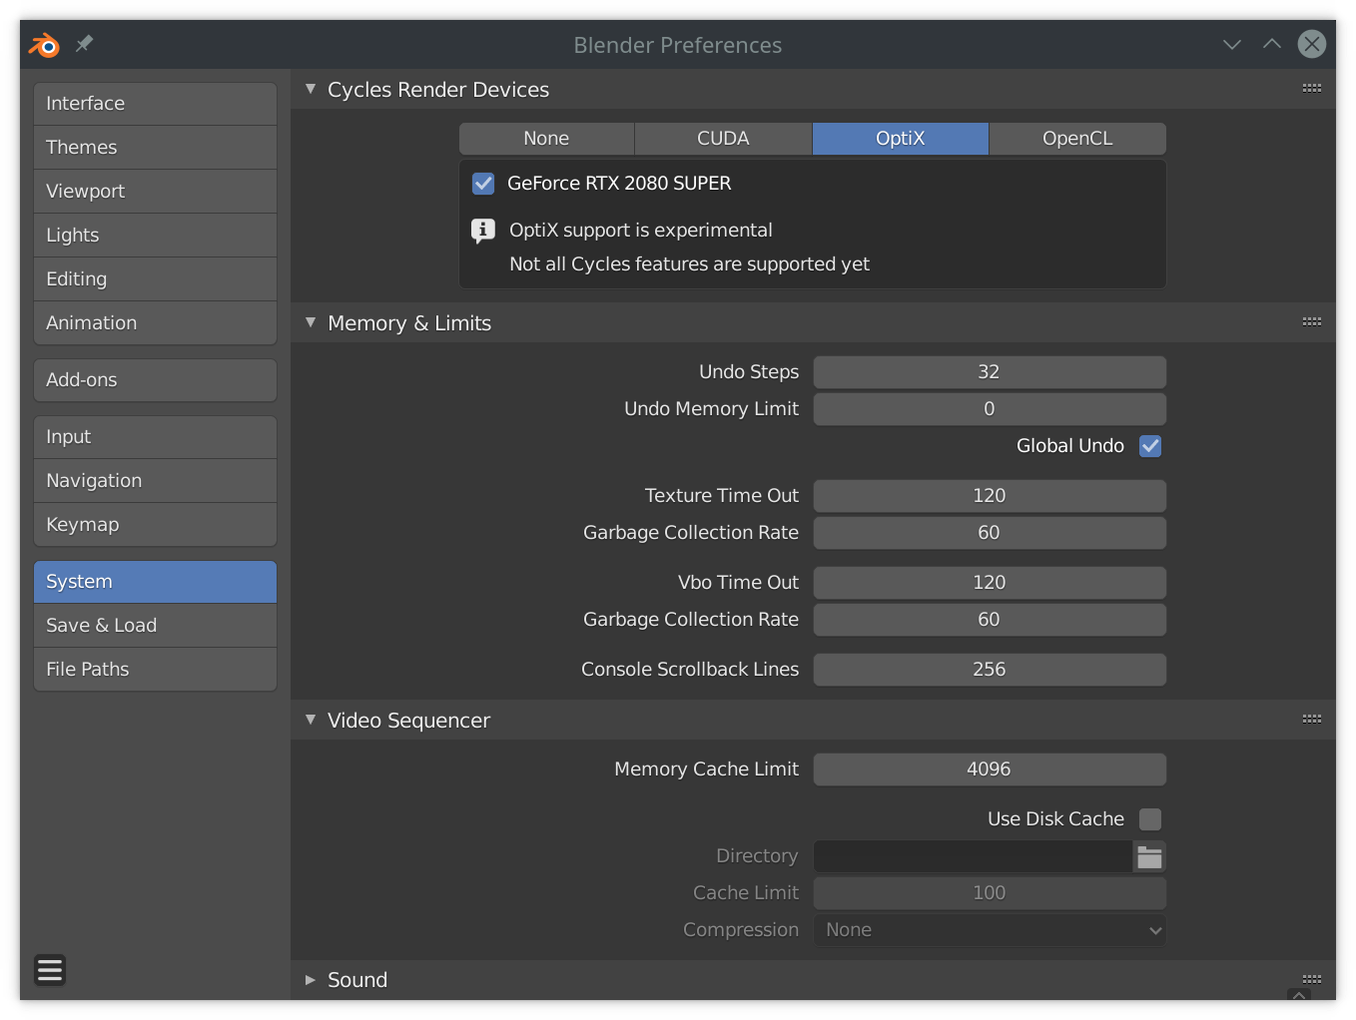
Task: Click the OptiX info notice icon
Action: point(483,231)
